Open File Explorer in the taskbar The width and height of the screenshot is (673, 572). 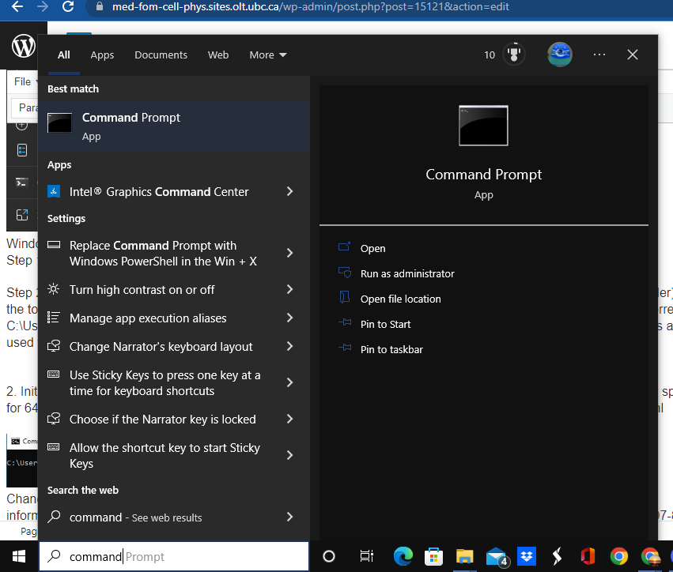click(x=464, y=556)
